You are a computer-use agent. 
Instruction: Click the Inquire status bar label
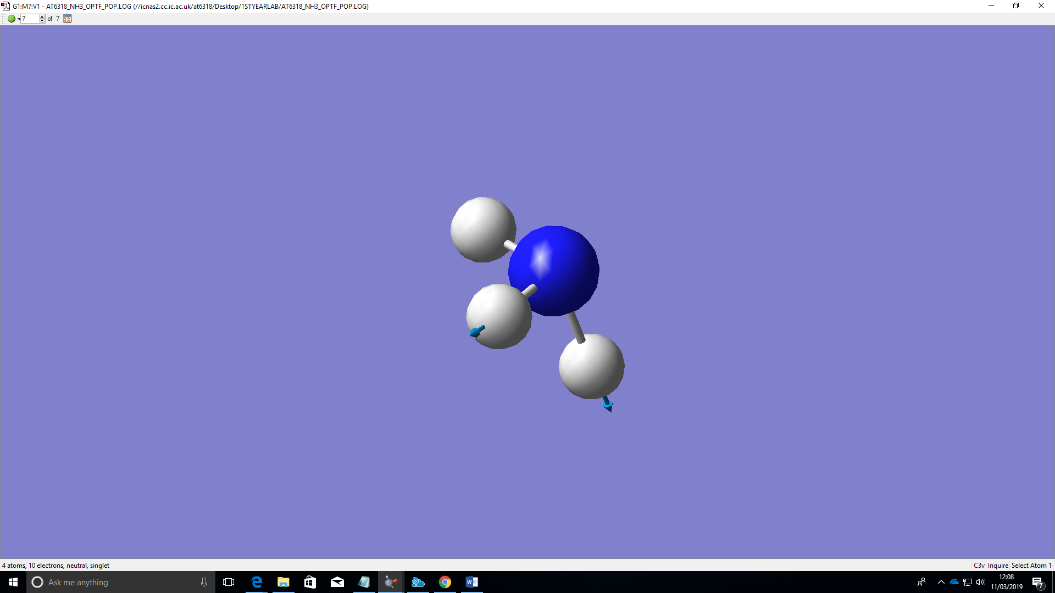998,566
